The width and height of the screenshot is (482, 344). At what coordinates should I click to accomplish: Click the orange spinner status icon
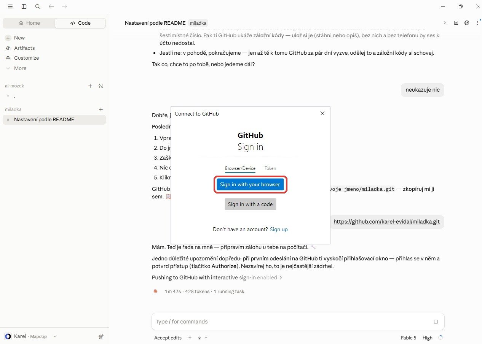[155, 291]
